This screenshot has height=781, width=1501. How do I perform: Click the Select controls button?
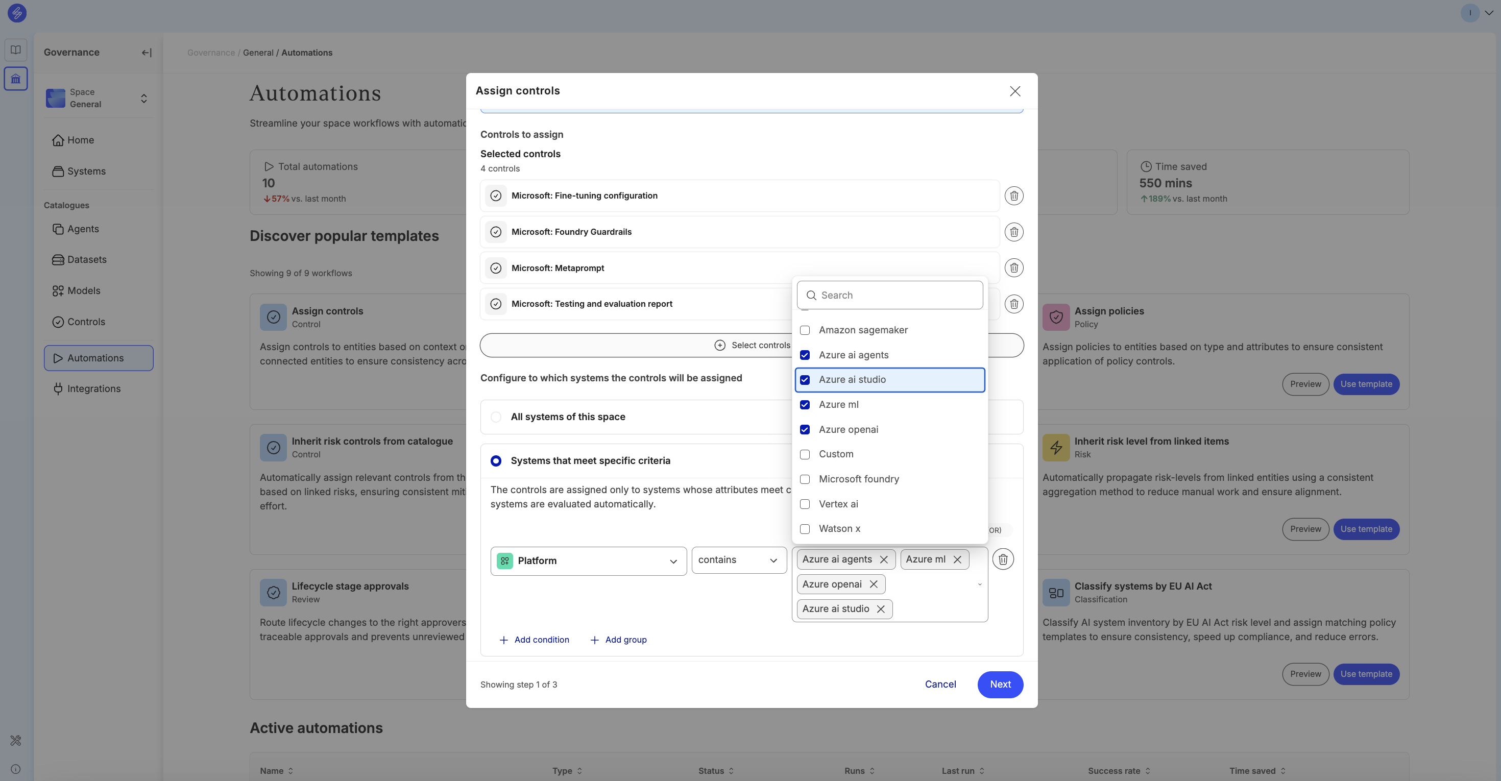pyautogui.click(x=752, y=346)
